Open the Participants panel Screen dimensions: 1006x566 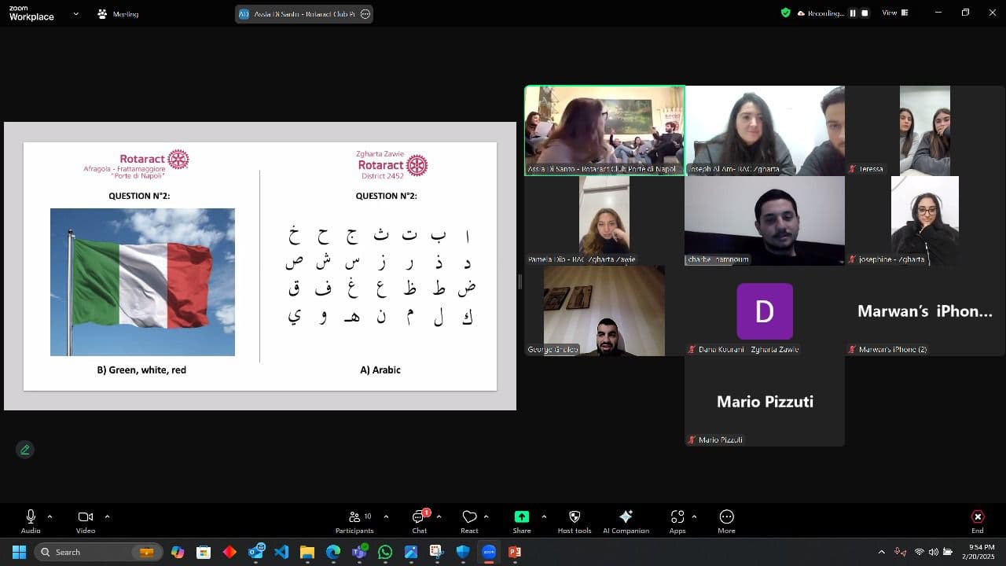(x=355, y=517)
